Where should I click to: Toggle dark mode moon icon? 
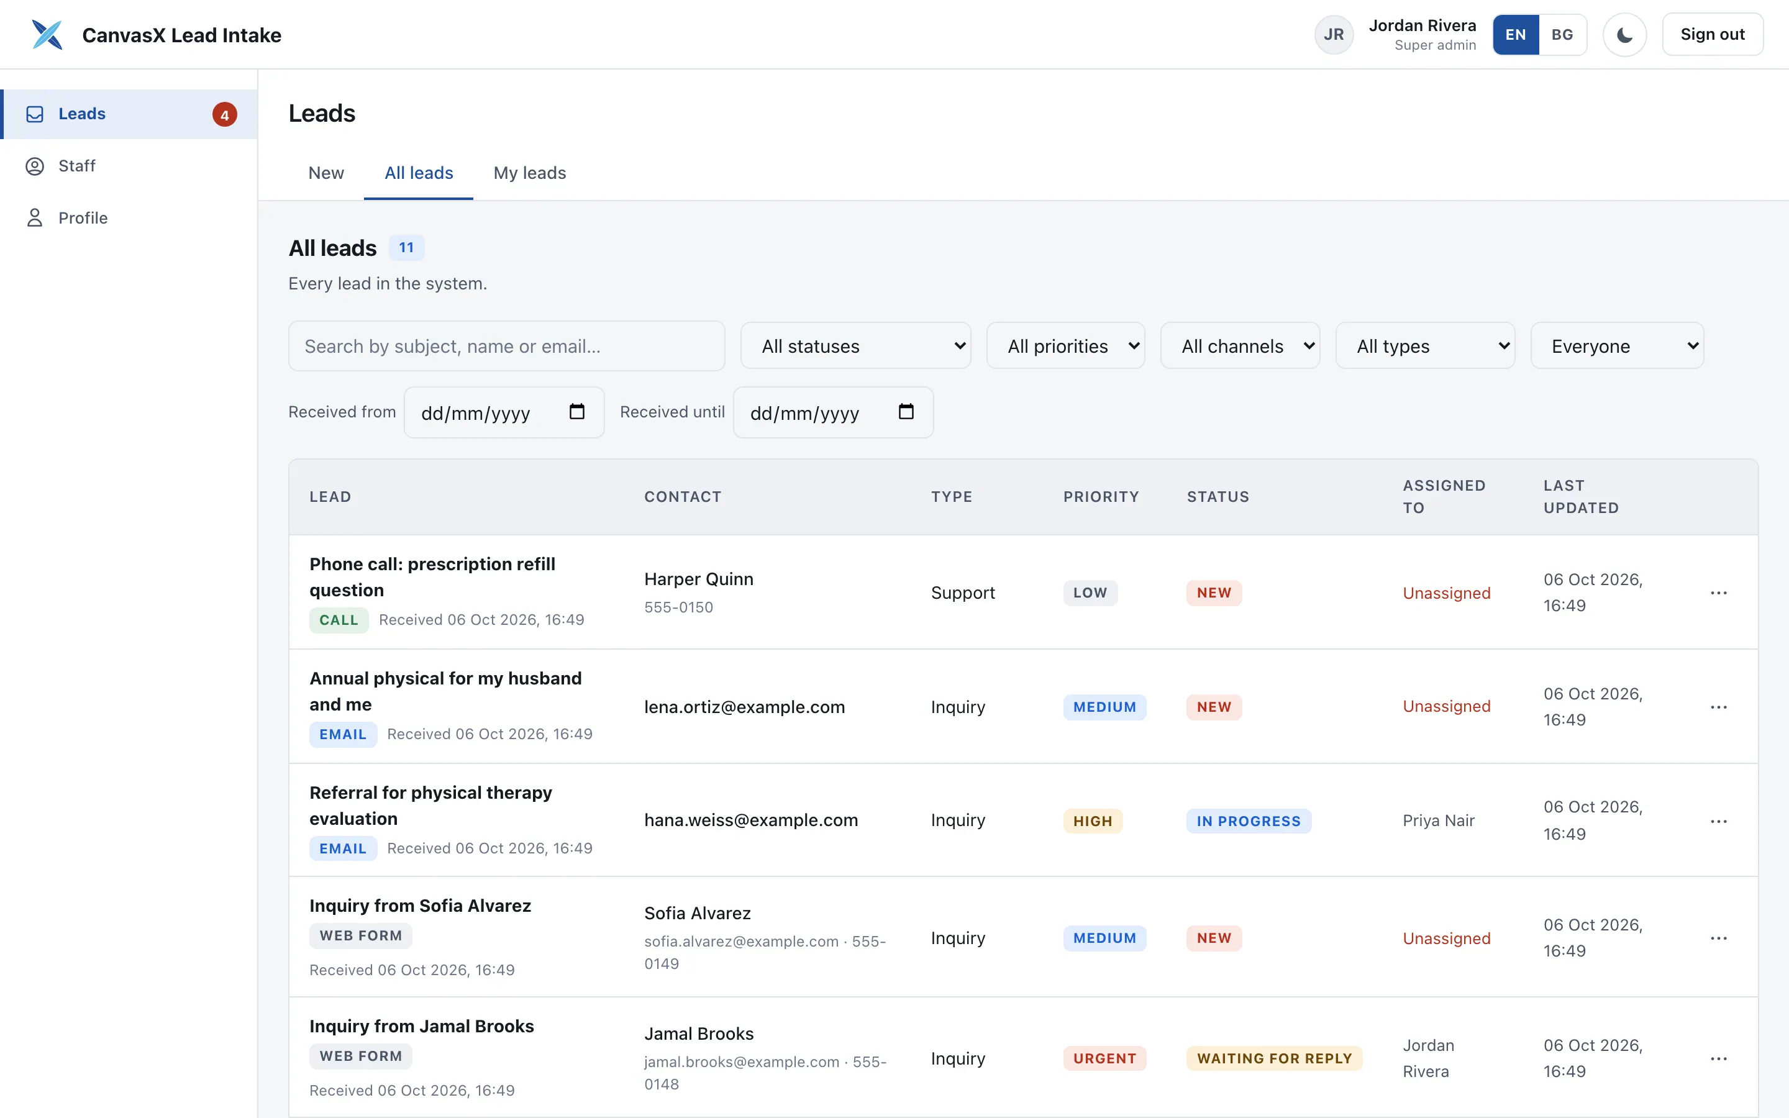(1624, 35)
